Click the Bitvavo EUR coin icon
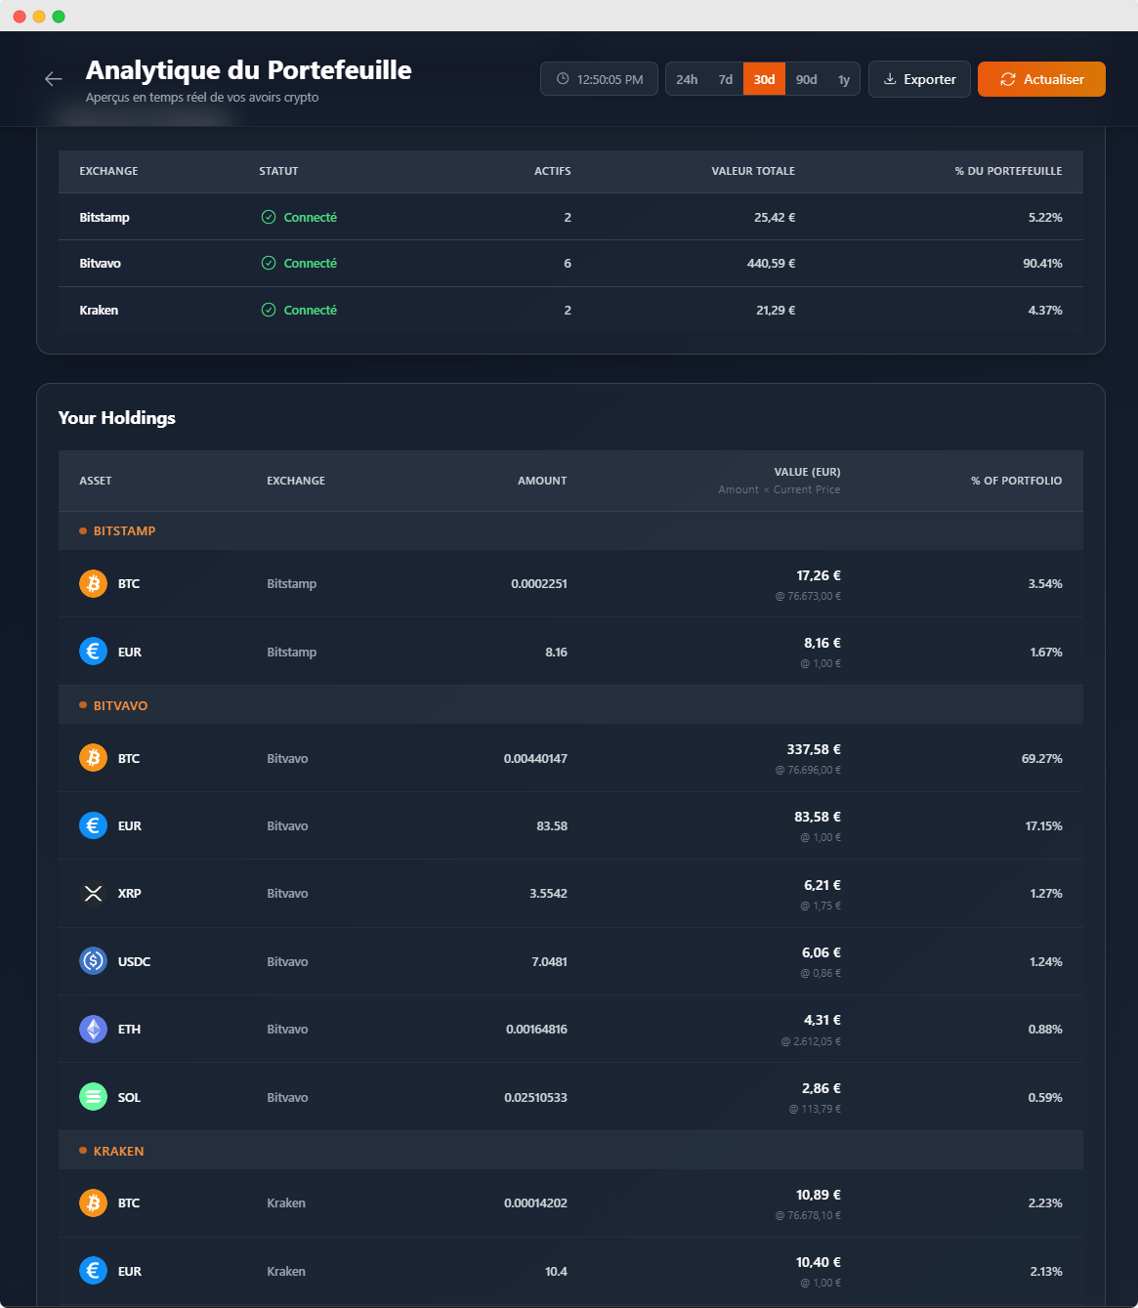 (x=93, y=825)
